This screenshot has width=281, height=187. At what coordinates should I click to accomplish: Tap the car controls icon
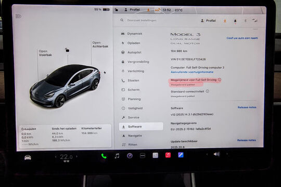[x=28, y=158]
